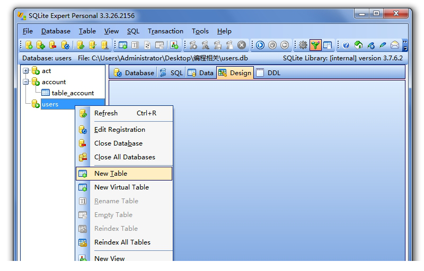Click the disabled Reindex Table context menu entry

(124, 229)
